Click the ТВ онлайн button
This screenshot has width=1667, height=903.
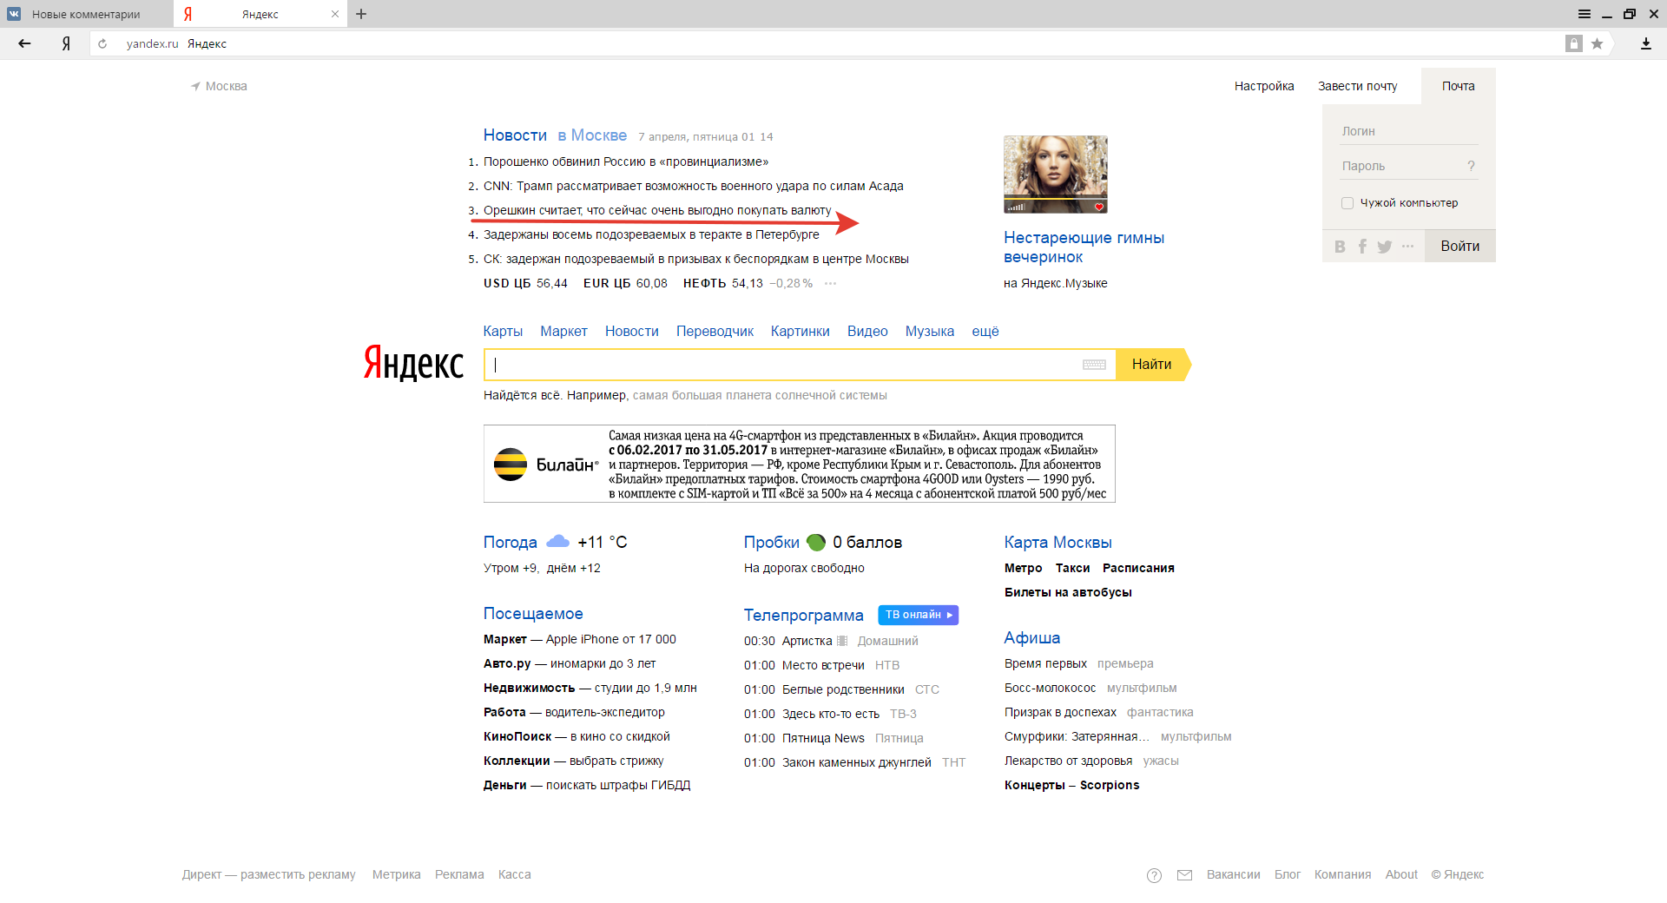click(919, 615)
